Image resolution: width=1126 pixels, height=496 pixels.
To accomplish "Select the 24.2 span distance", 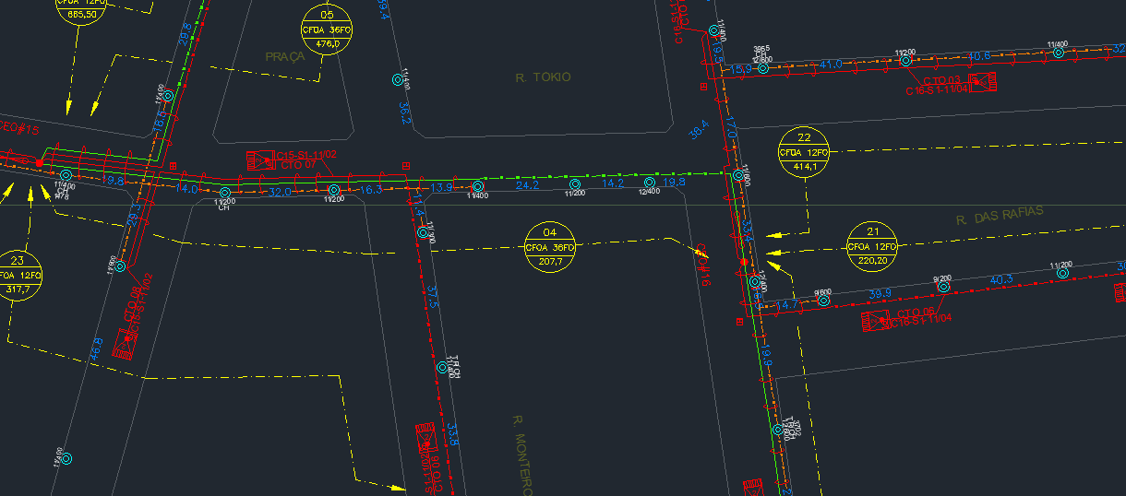I will tap(527, 185).
